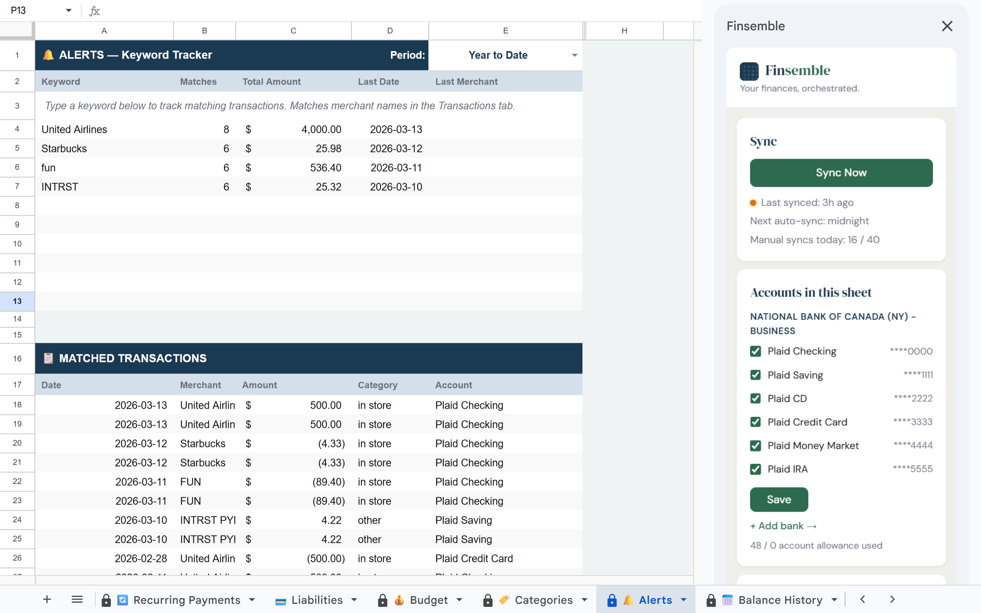The width and height of the screenshot is (981, 613).
Task: Open the all sheets list icon
Action: coord(77,599)
